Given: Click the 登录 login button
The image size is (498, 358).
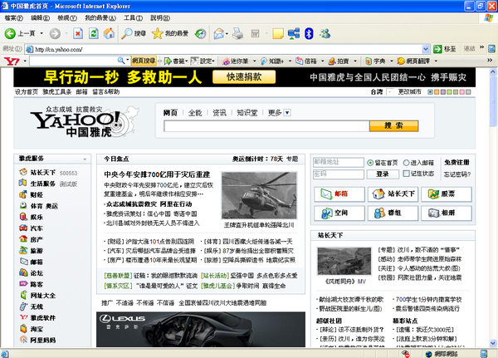Looking at the screenshot, I should 383,174.
